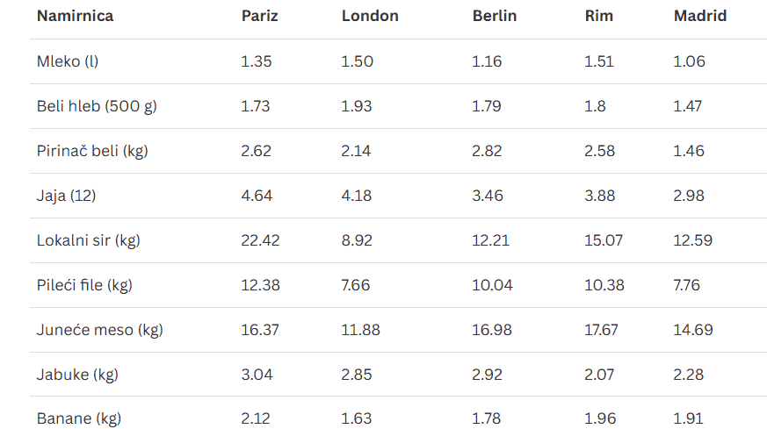Click the Pariz column header
The height and width of the screenshot is (429, 767).
point(259,16)
